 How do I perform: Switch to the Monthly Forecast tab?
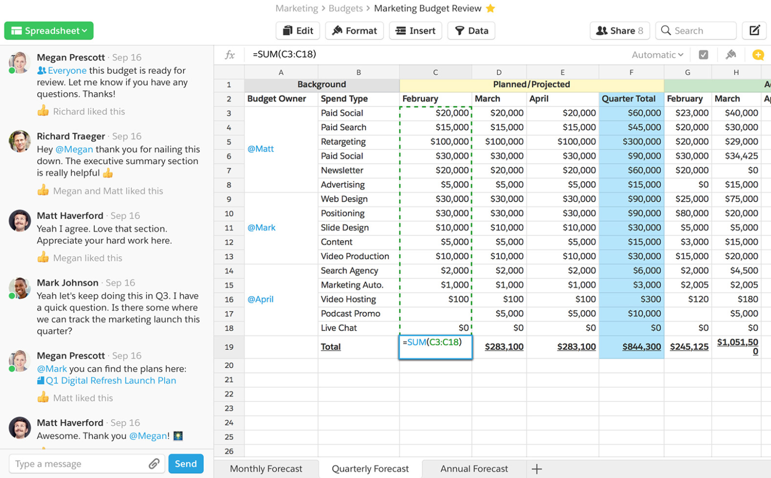pyautogui.click(x=266, y=468)
